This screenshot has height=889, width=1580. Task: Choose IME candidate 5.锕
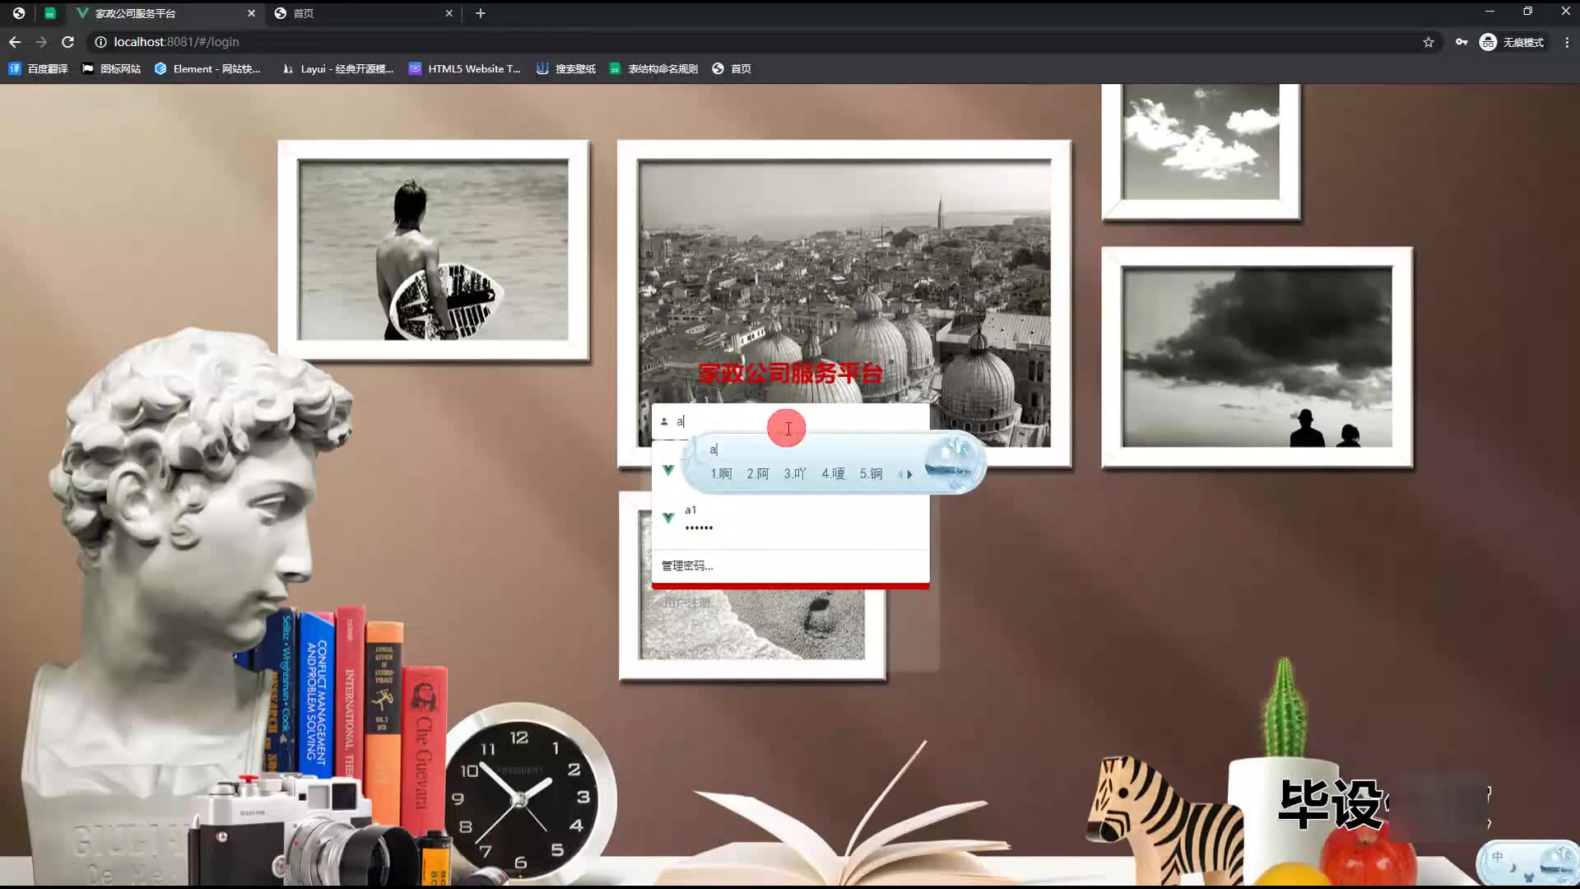[x=871, y=474]
